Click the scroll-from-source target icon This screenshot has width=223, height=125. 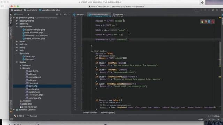click(x=57, y=15)
